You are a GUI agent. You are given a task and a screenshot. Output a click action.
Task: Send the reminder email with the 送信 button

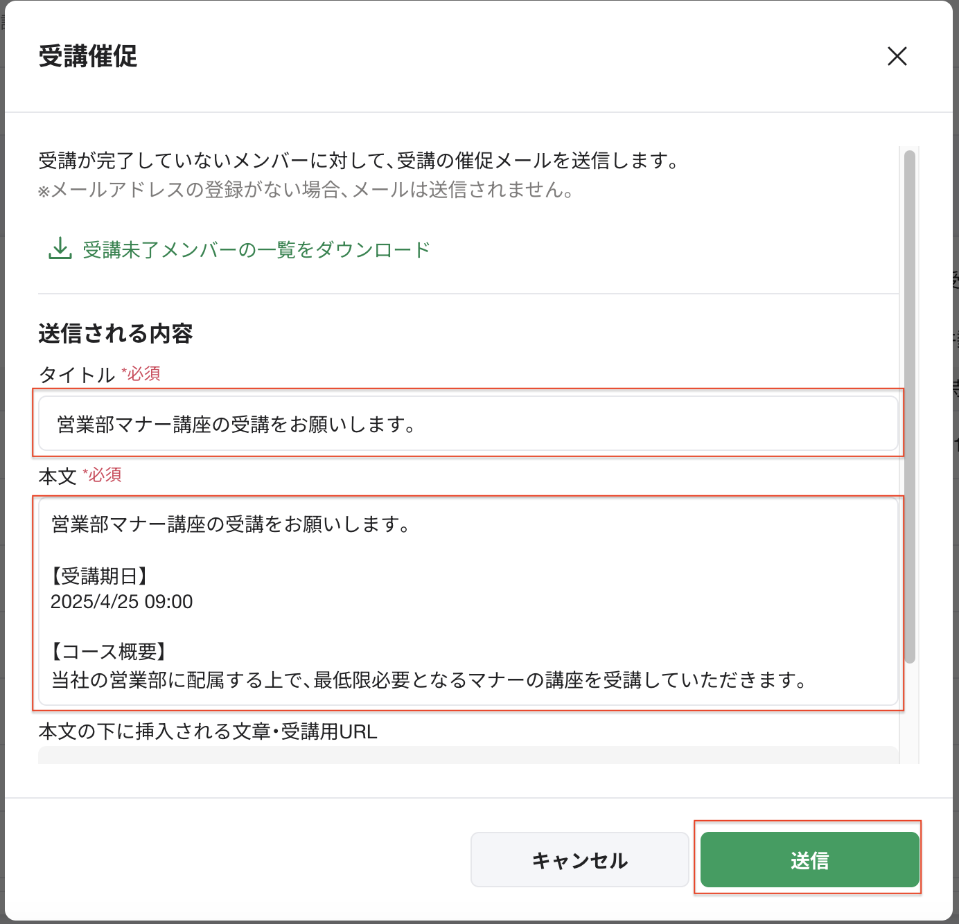coord(810,860)
